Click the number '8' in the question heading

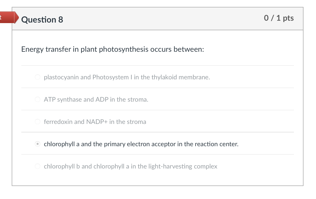61,20
